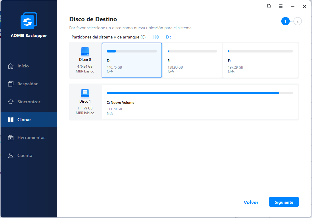Open Herramientas menu

click(29, 138)
